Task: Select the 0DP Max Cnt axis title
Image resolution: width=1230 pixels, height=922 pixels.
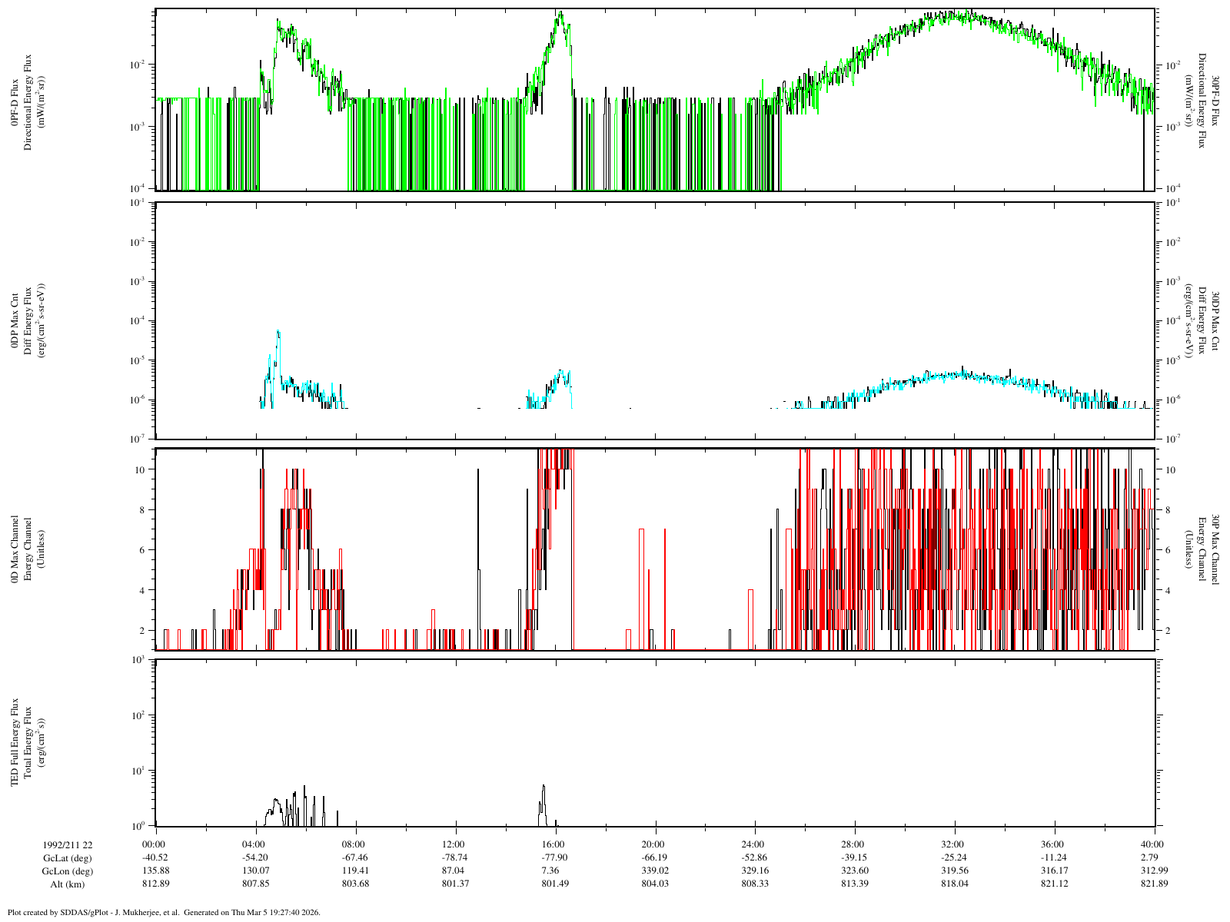Action: [x=15, y=321]
